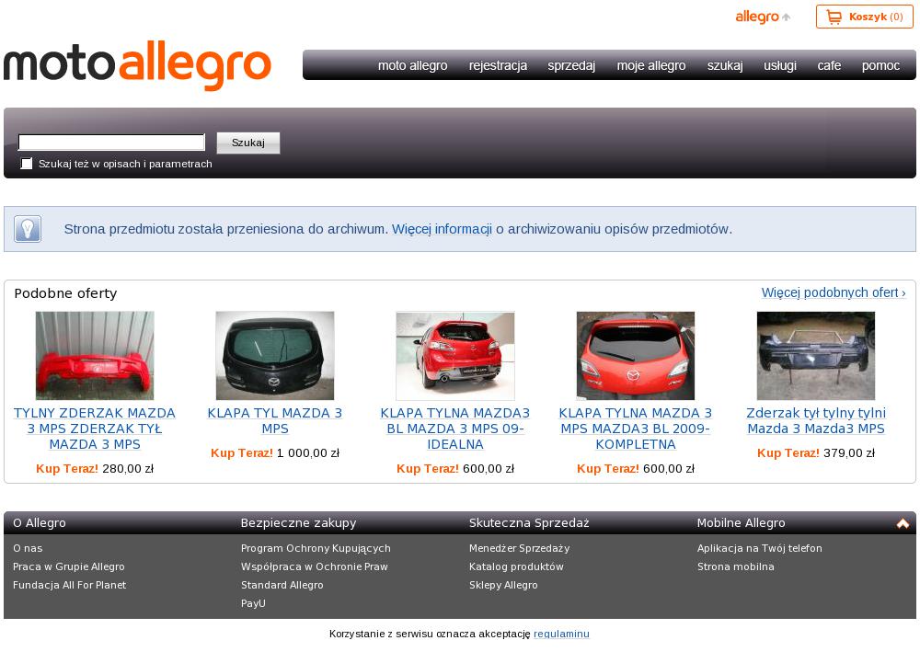Click the Mobilne Allegro footer heading
The image size is (920, 652).
(741, 523)
